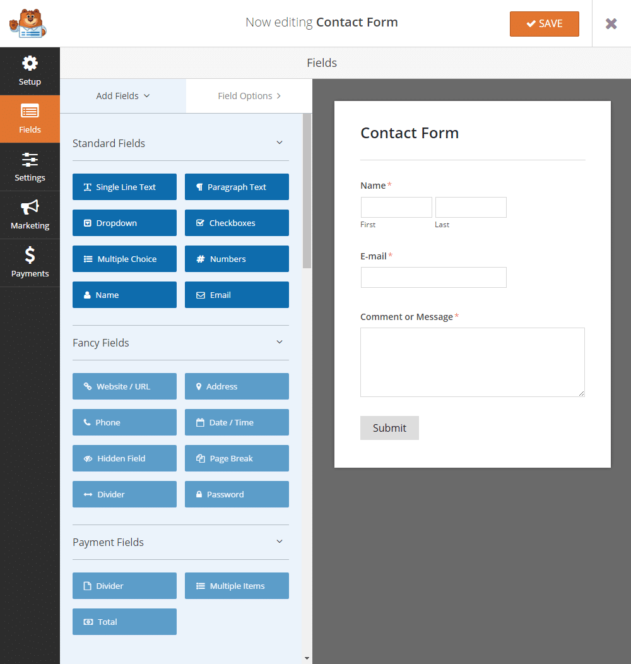This screenshot has height=664, width=631.
Task: Add a Checkboxes field
Action: 237,223
